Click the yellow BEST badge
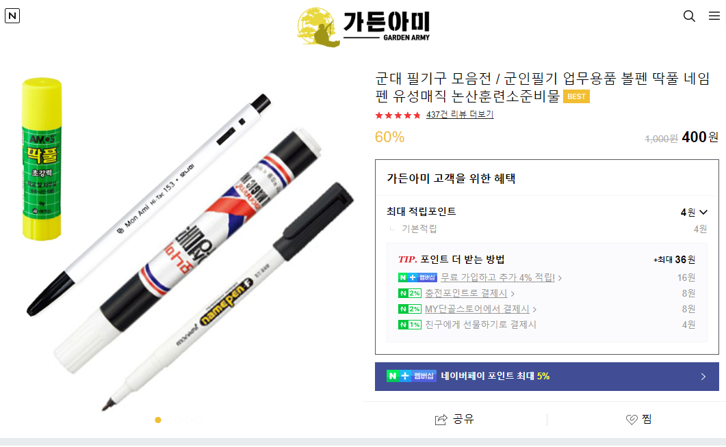The image size is (726, 447). click(576, 96)
